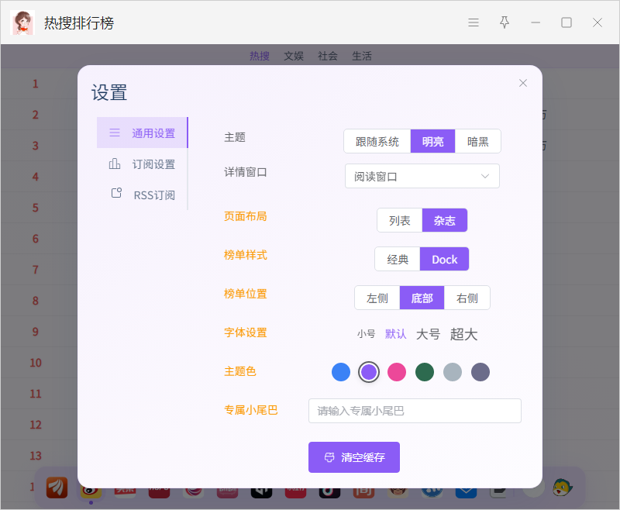Switch to the 社会 tab
620x510 pixels.
click(x=327, y=56)
